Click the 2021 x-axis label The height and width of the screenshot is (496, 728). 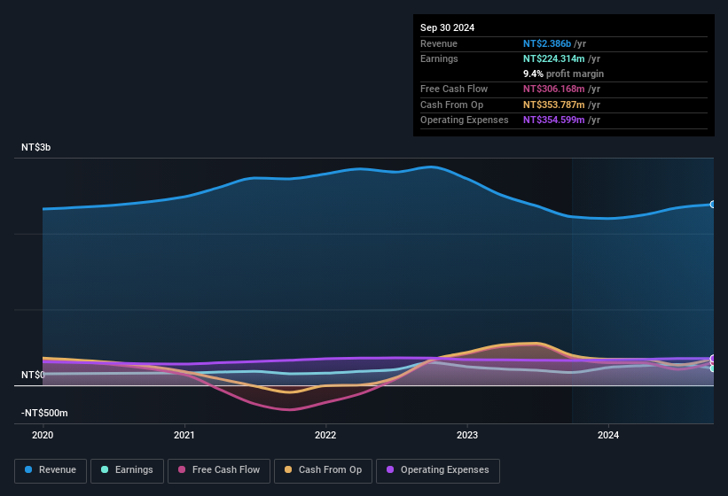[x=184, y=435]
